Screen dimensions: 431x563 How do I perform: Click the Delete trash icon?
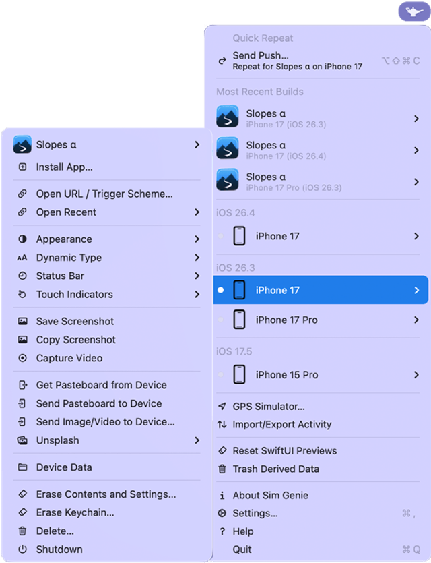point(22,531)
